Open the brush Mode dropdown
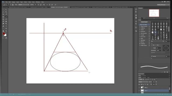The height and width of the screenshot is (96, 172). 24,5
